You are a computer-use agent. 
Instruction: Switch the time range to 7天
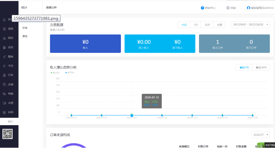196,25
